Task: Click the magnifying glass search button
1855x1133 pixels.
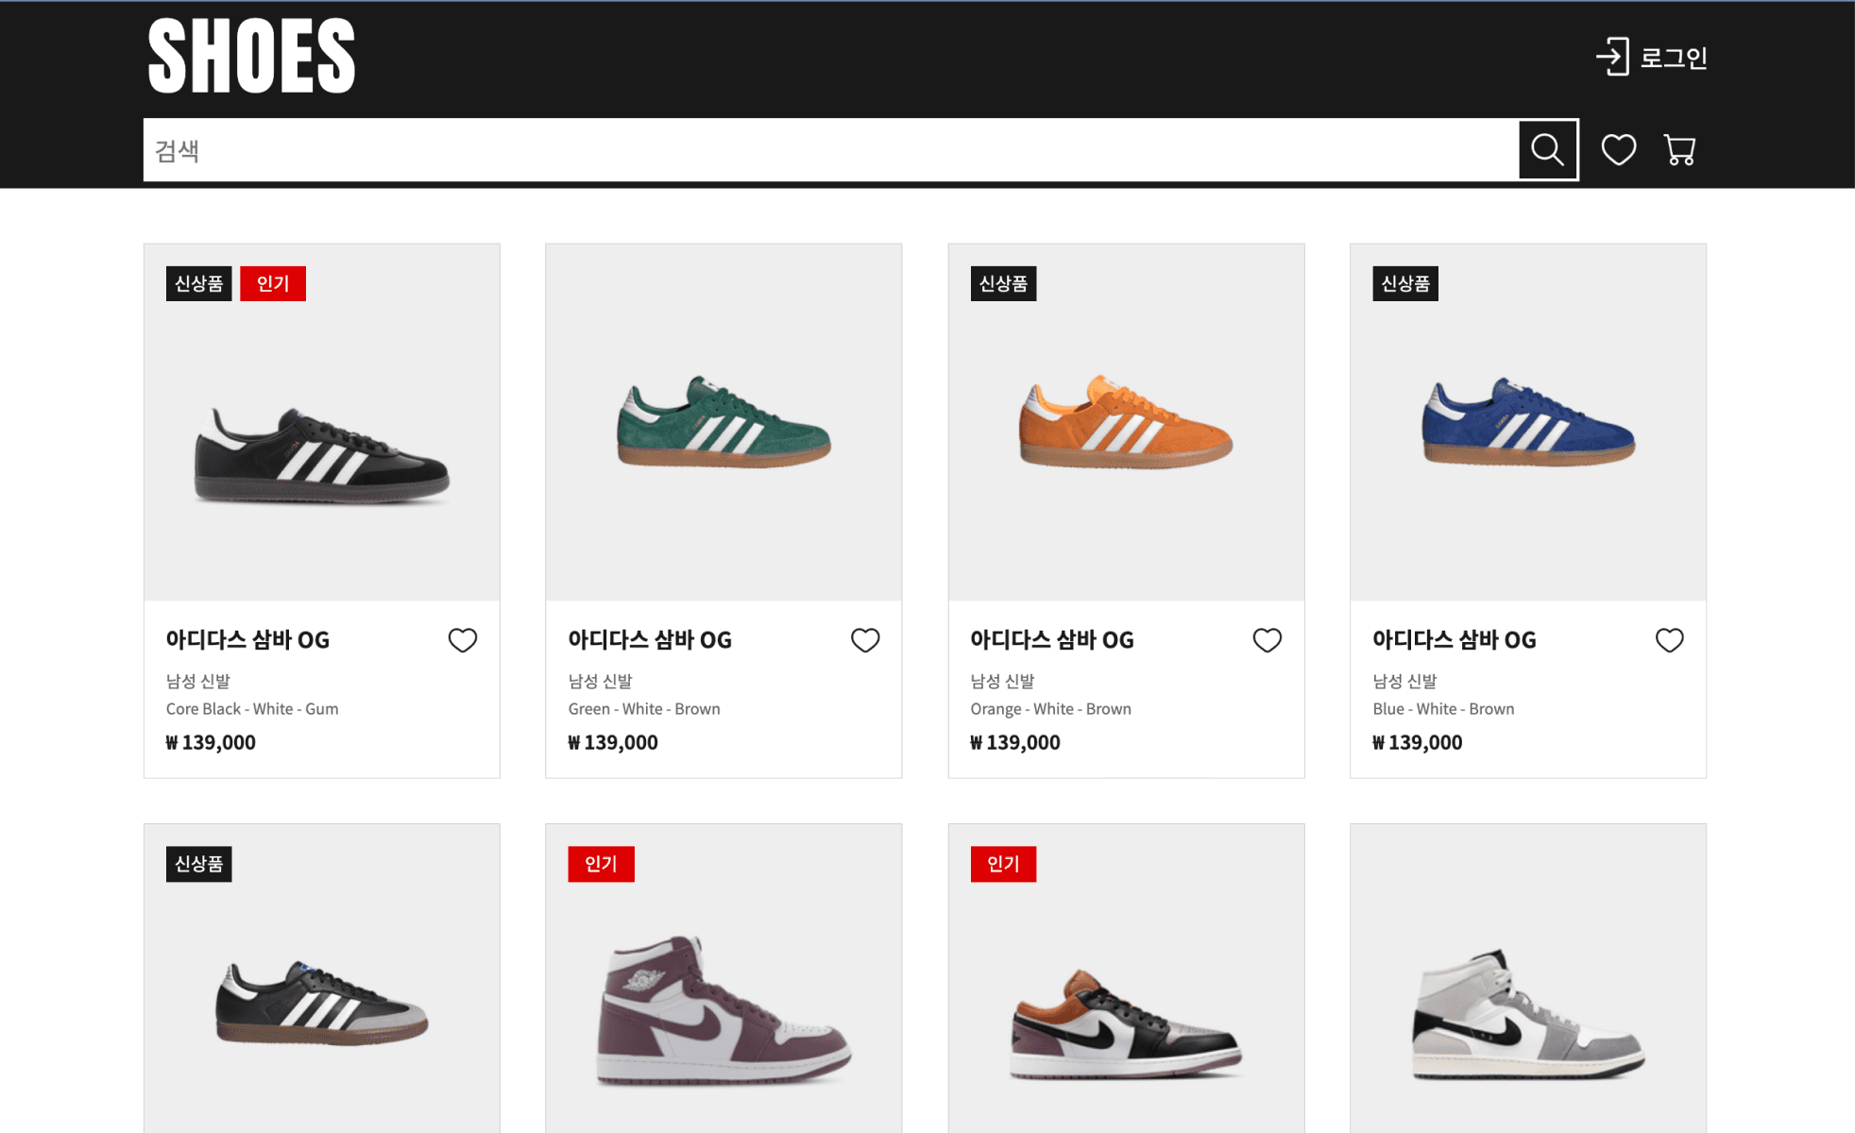Action: [1547, 149]
